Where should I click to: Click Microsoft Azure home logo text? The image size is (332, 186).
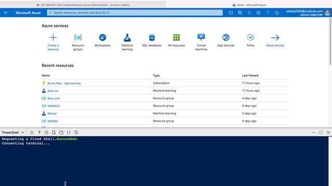pyautogui.click(x=28, y=12)
